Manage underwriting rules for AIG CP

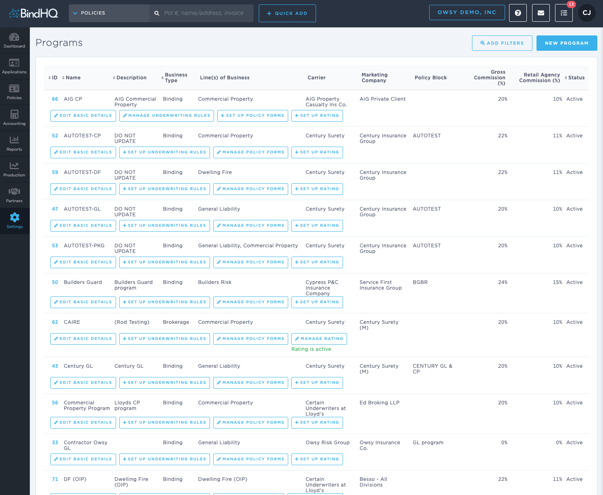(x=166, y=116)
